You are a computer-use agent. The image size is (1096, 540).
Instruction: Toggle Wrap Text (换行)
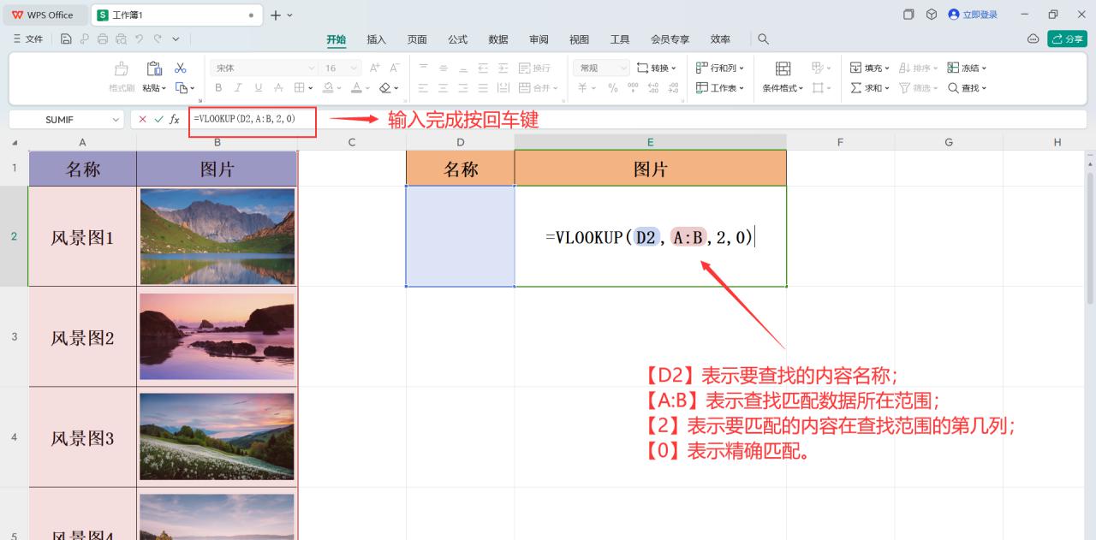(x=535, y=68)
